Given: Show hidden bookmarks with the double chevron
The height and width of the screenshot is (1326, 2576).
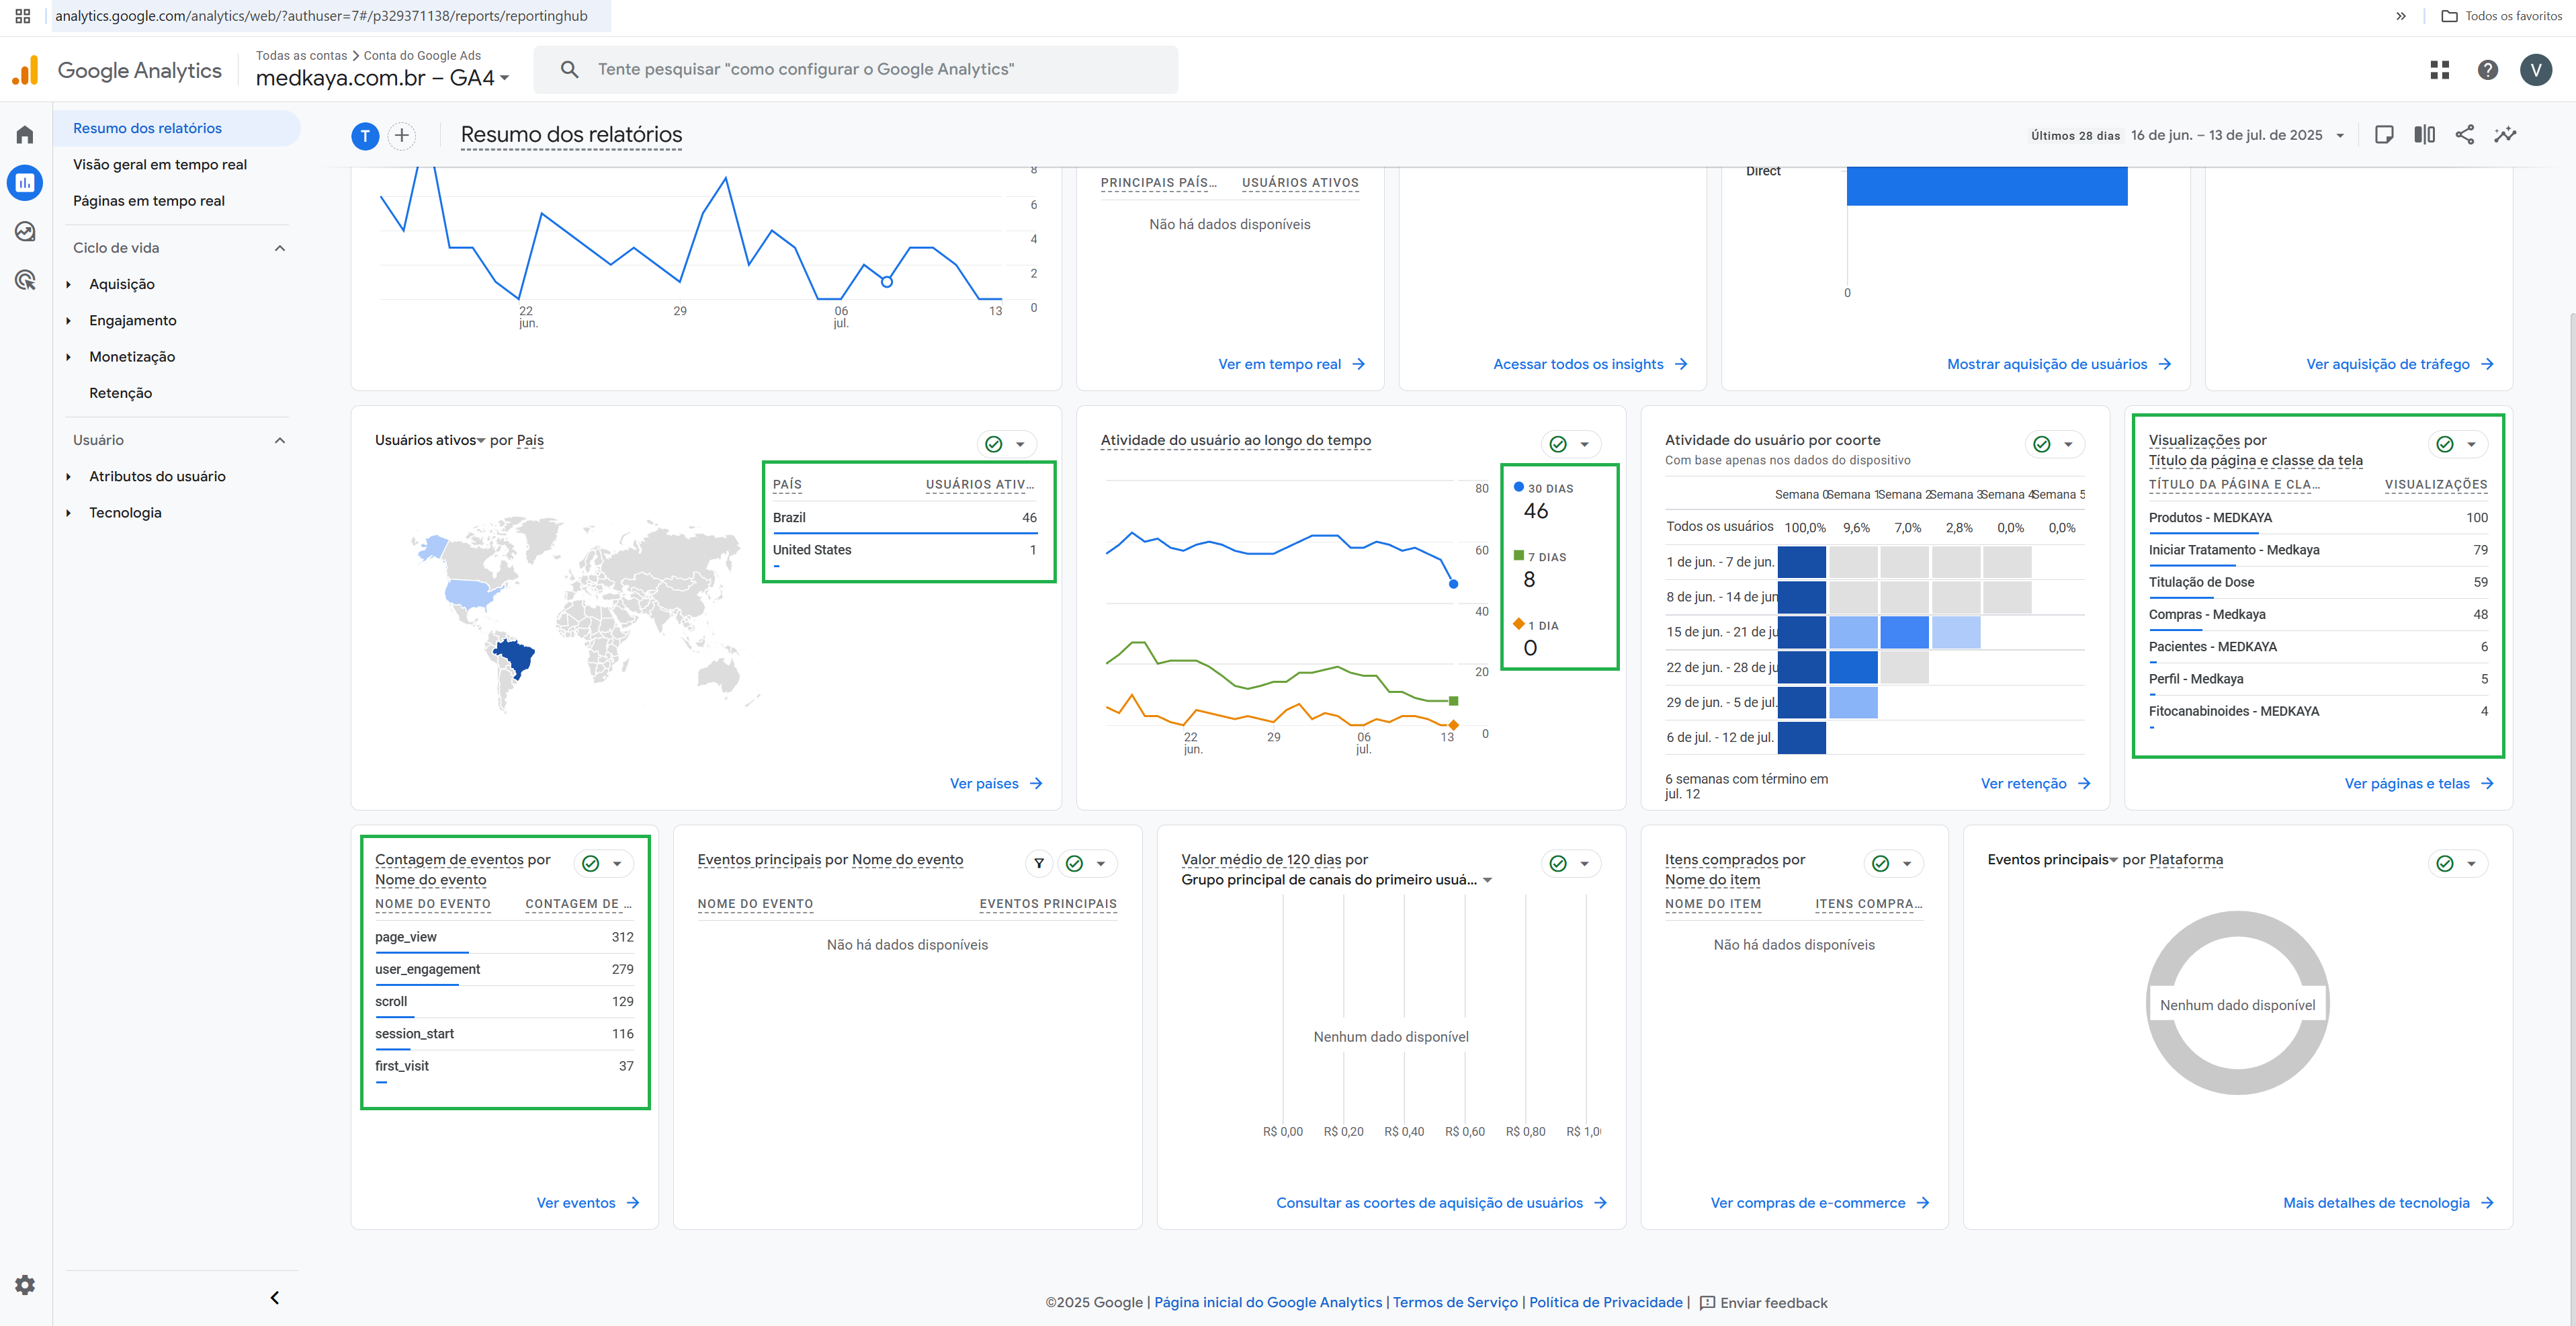Looking at the screenshot, I should pos(2401,16).
